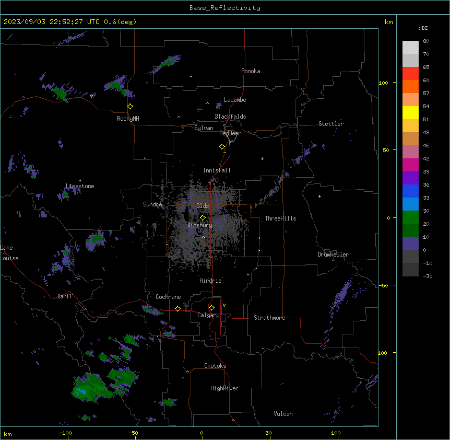Click the blue reflectivity core in southwest storm
This screenshot has width=450, height=440.
click(80, 391)
